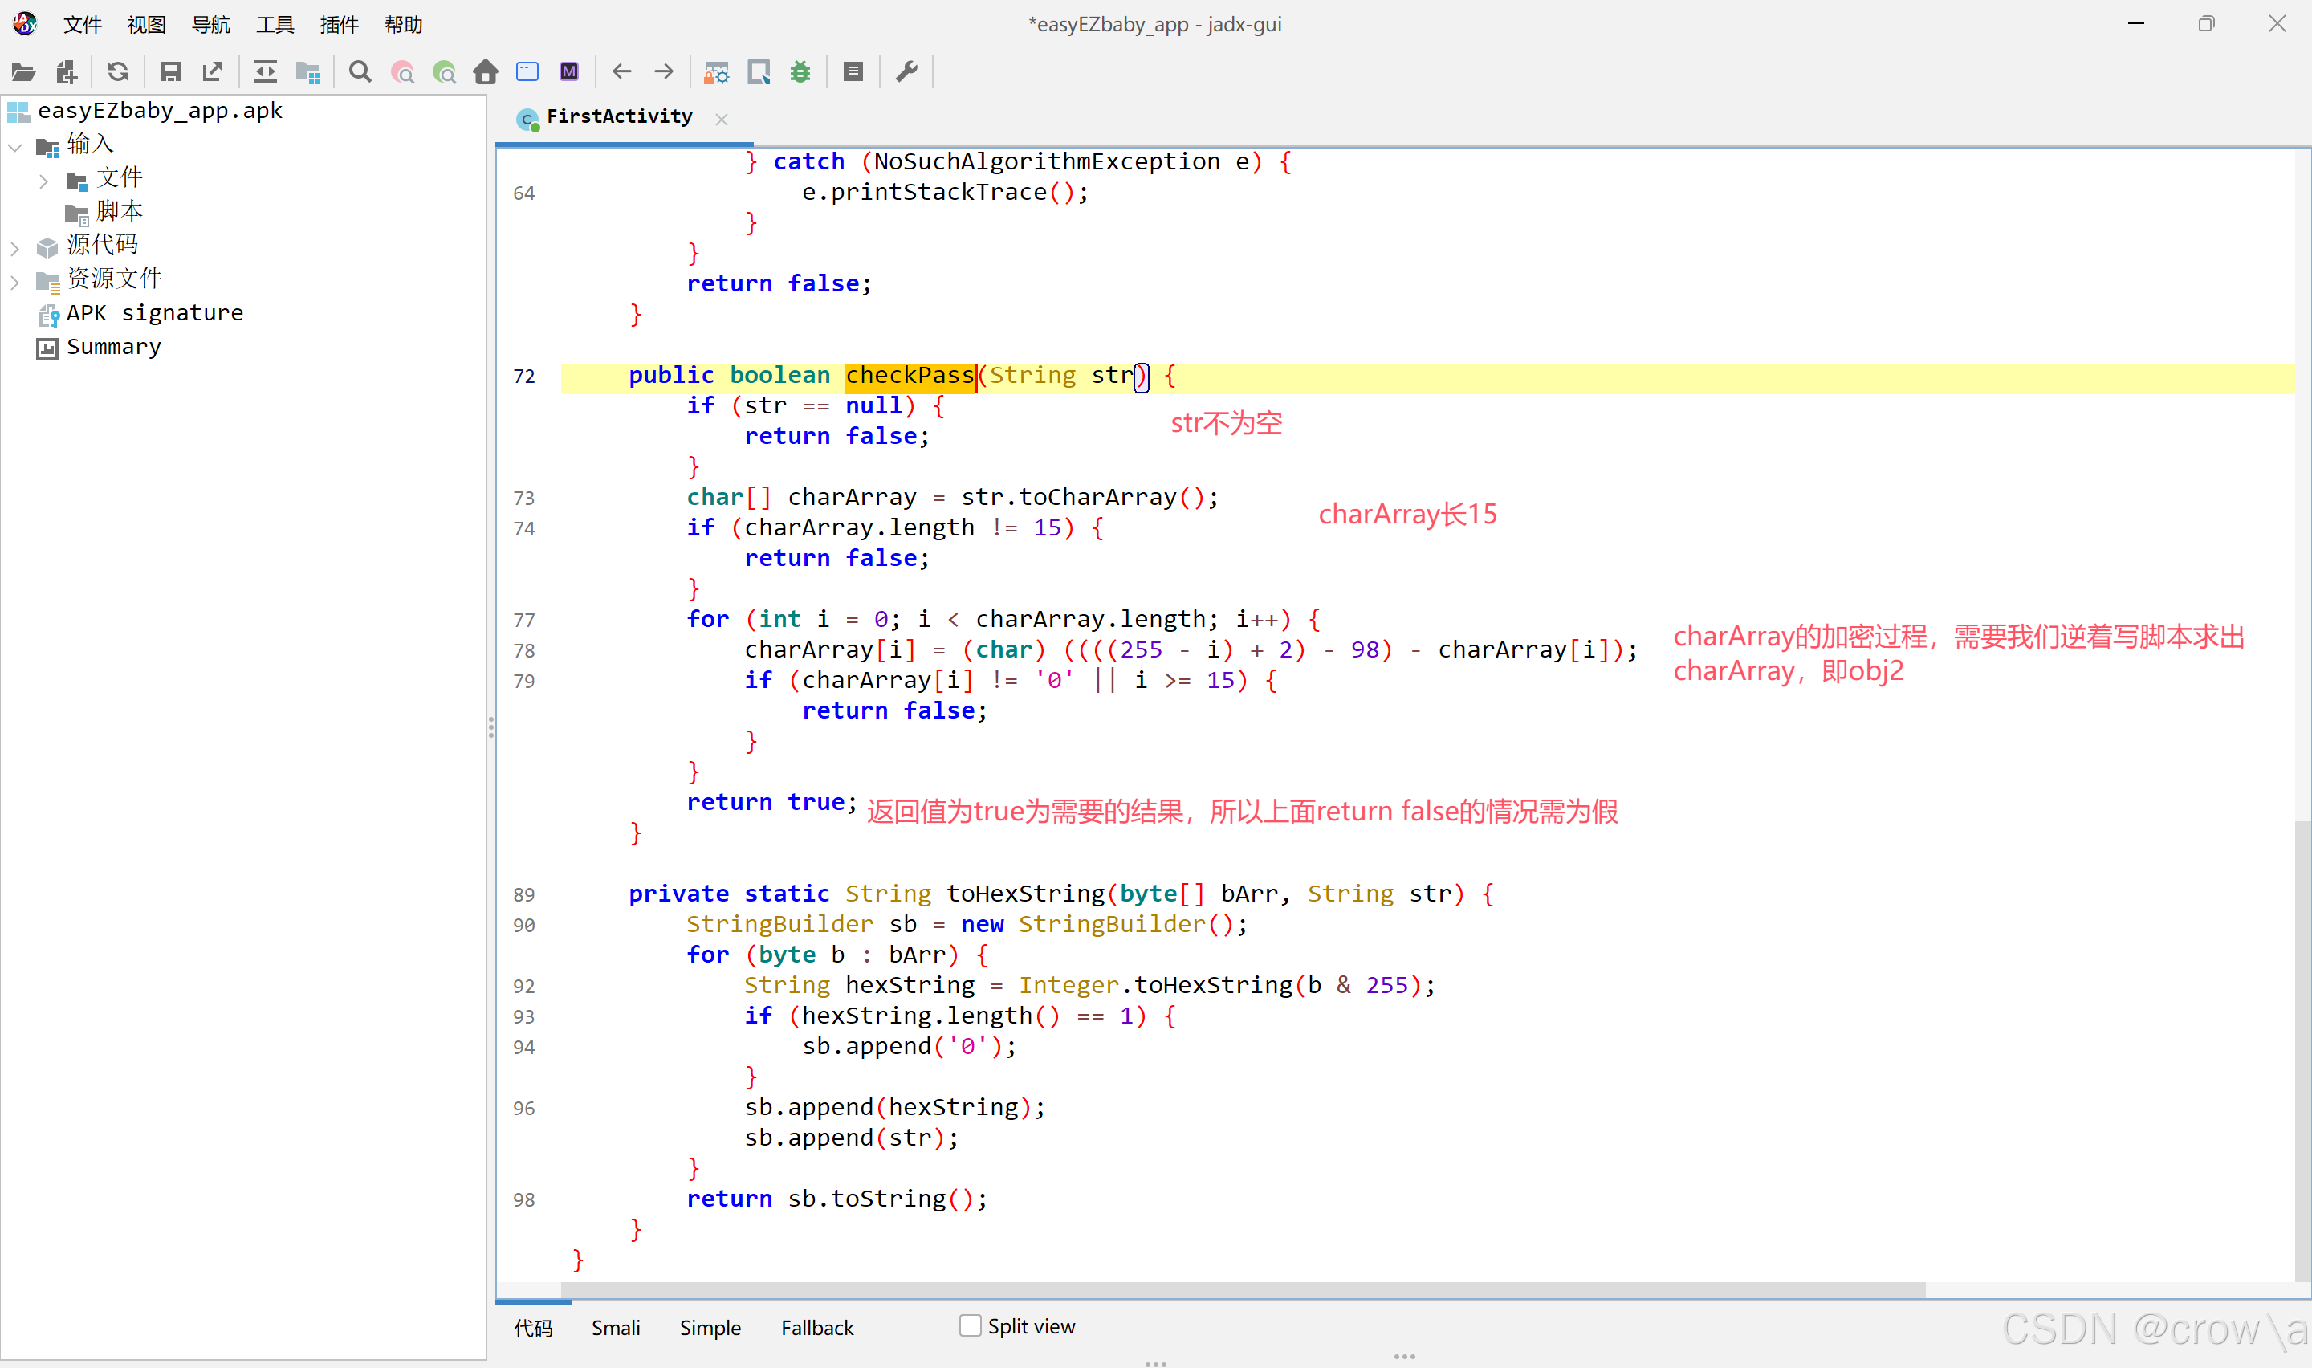Reload project with refresh icon
This screenshot has width=2312, height=1368.
pos(118,72)
